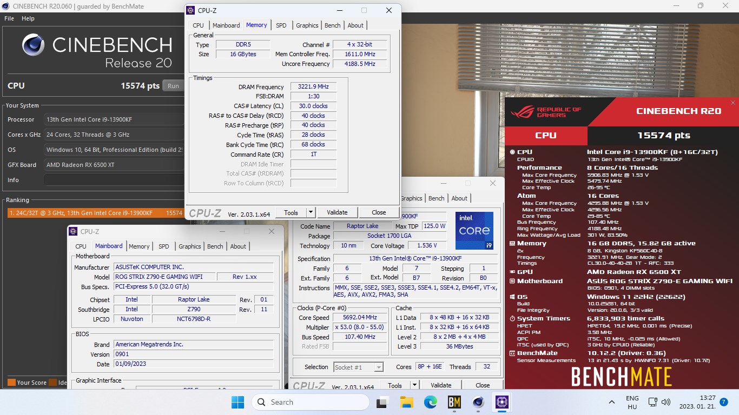Switch to CPU tab in Memory CPU-Z window

pyautogui.click(x=199, y=25)
